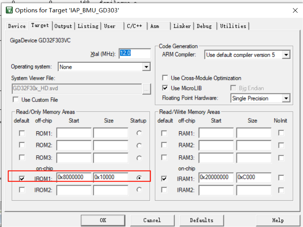
Task: Click the ROM3 Size field
Action: [111, 158]
